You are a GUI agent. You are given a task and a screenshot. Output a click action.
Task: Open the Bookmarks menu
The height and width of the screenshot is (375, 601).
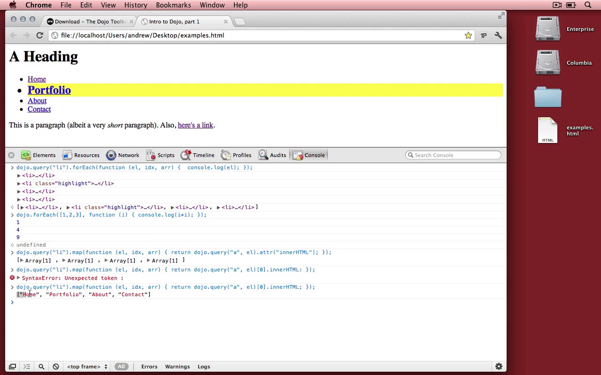click(173, 5)
